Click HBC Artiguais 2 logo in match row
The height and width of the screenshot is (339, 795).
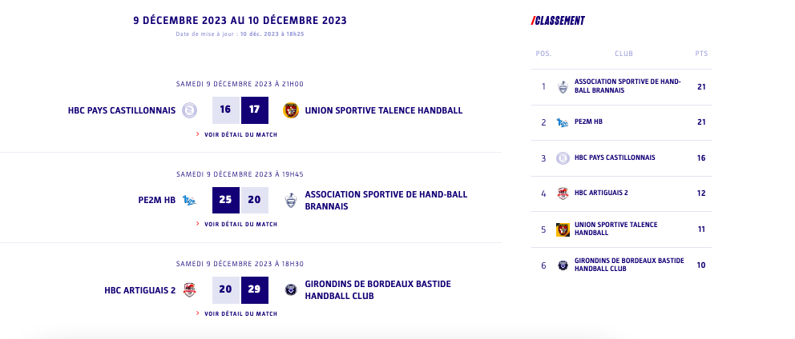point(190,289)
